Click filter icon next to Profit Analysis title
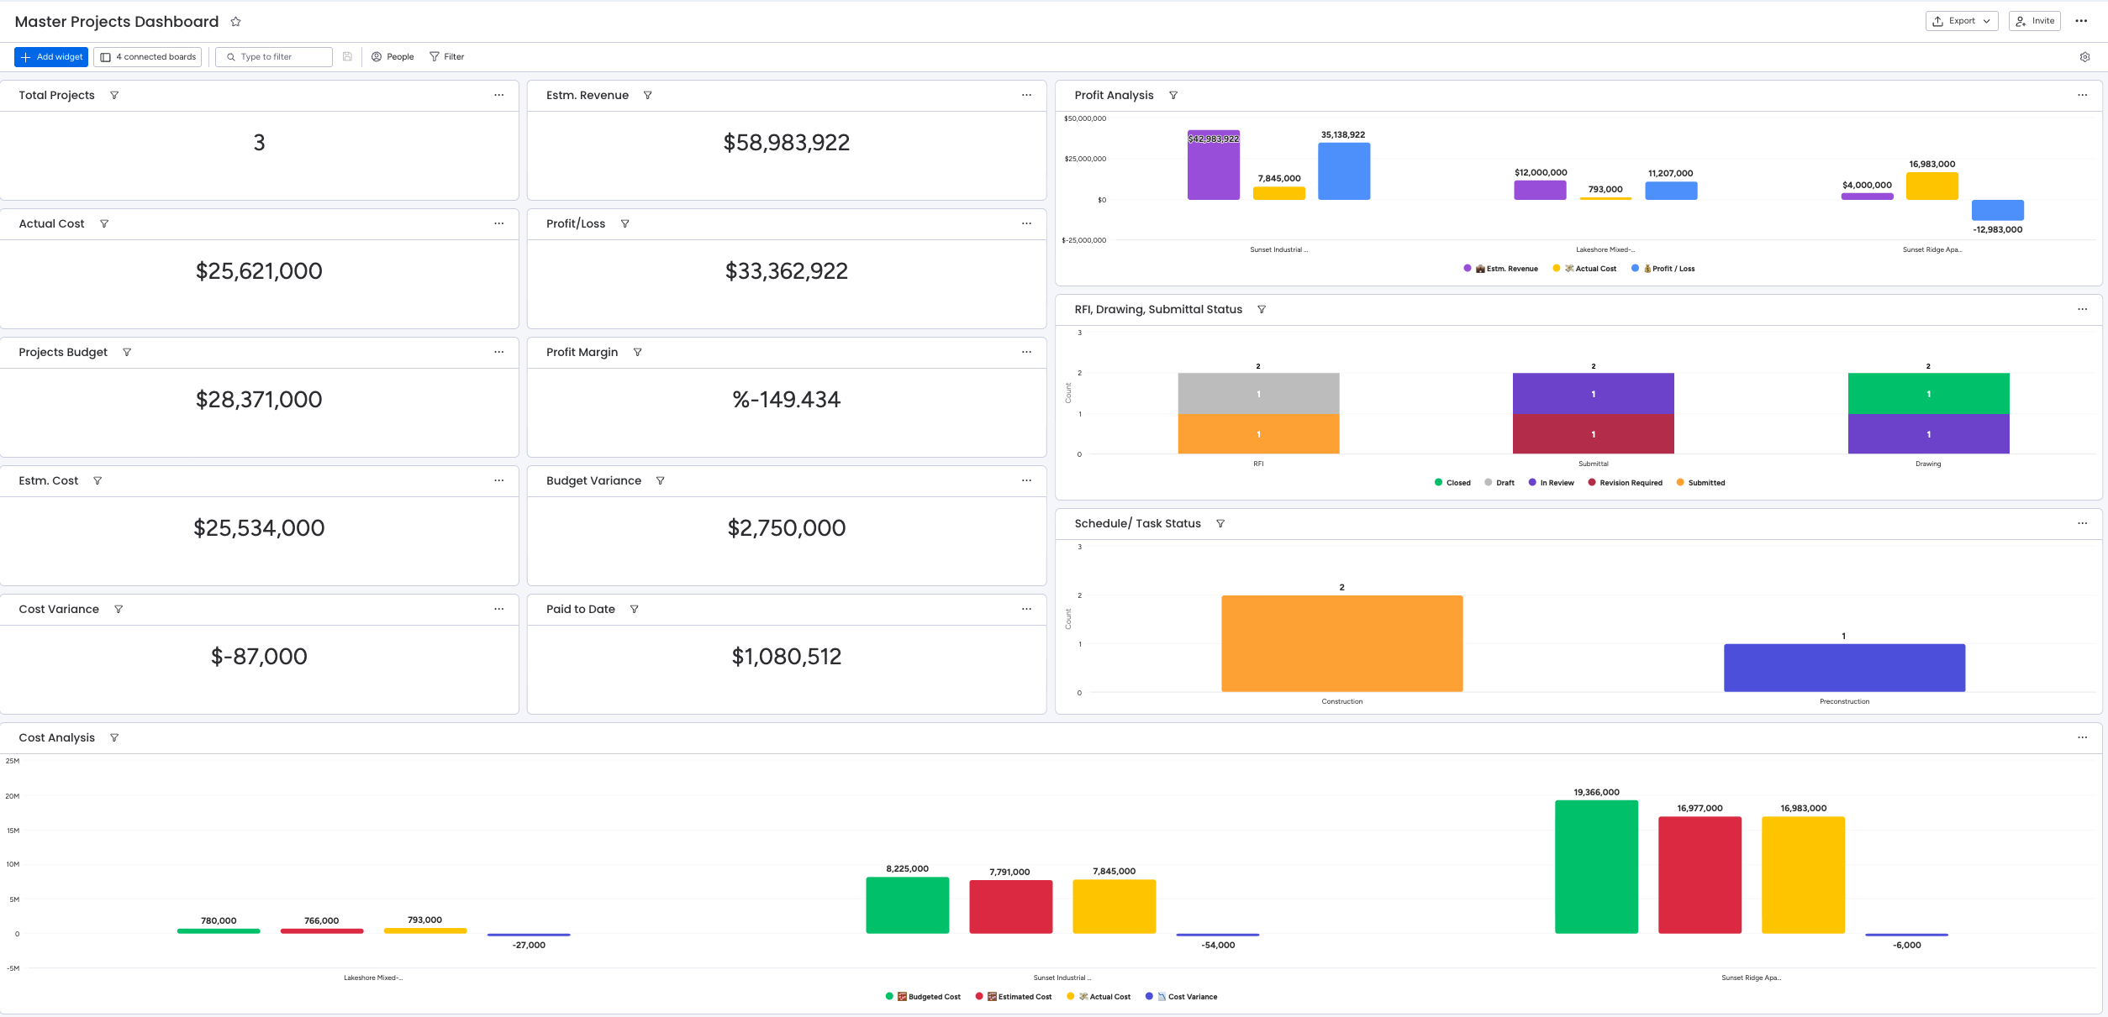 point(1173,96)
